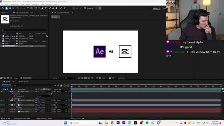Collapse the Shape Layer 1 twirl arrow
Image resolution: width=224 pixels, height=126 pixels.
click(10, 91)
